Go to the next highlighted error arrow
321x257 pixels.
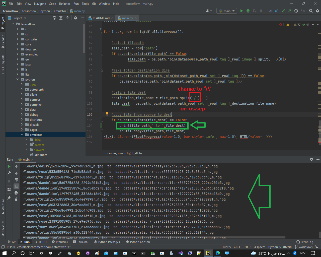coord(318,25)
